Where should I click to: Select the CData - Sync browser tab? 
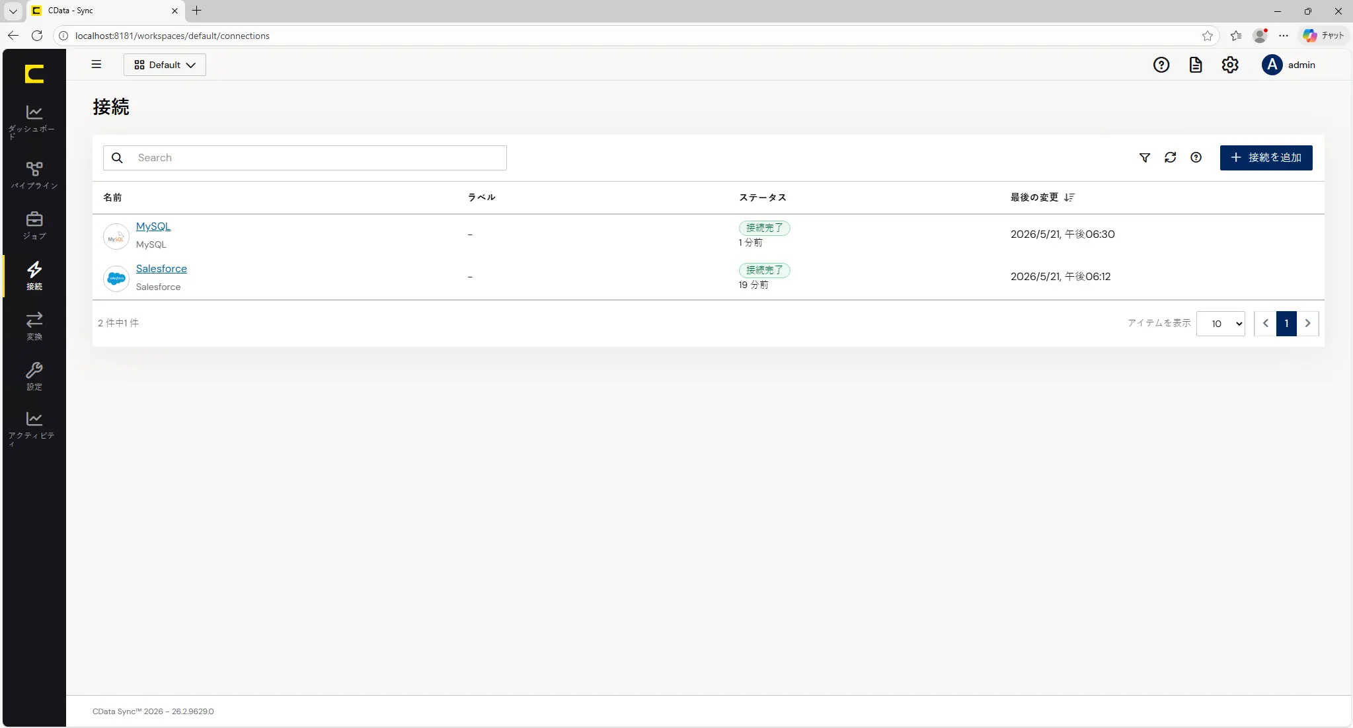point(105,11)
